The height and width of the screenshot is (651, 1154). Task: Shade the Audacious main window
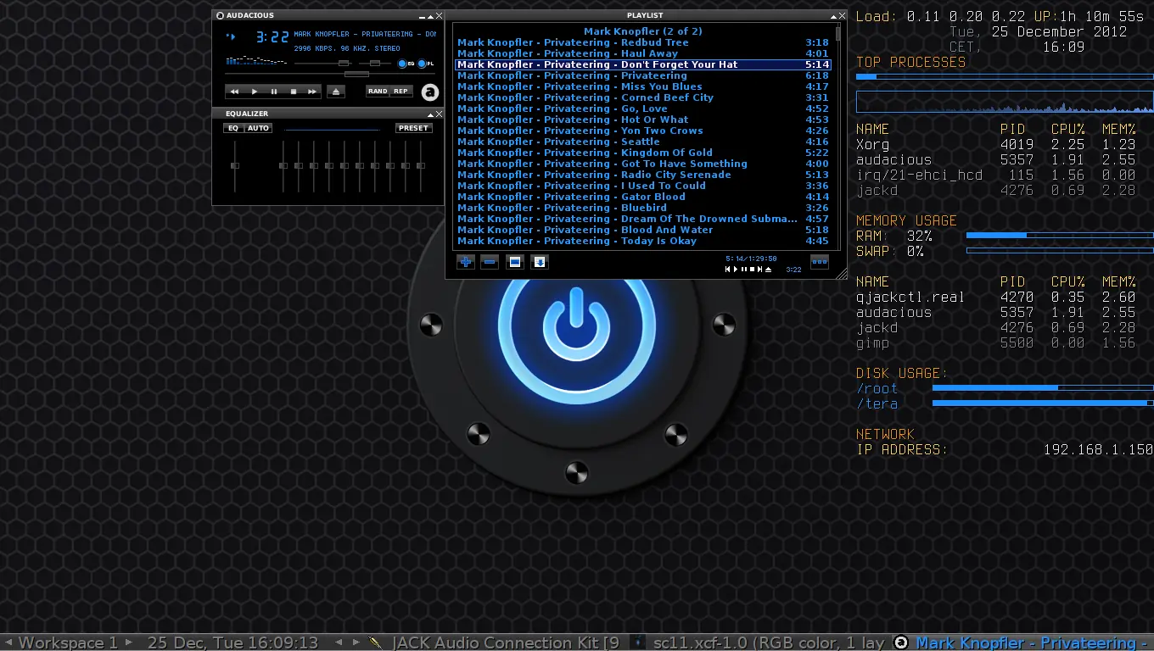pos(431,16)
